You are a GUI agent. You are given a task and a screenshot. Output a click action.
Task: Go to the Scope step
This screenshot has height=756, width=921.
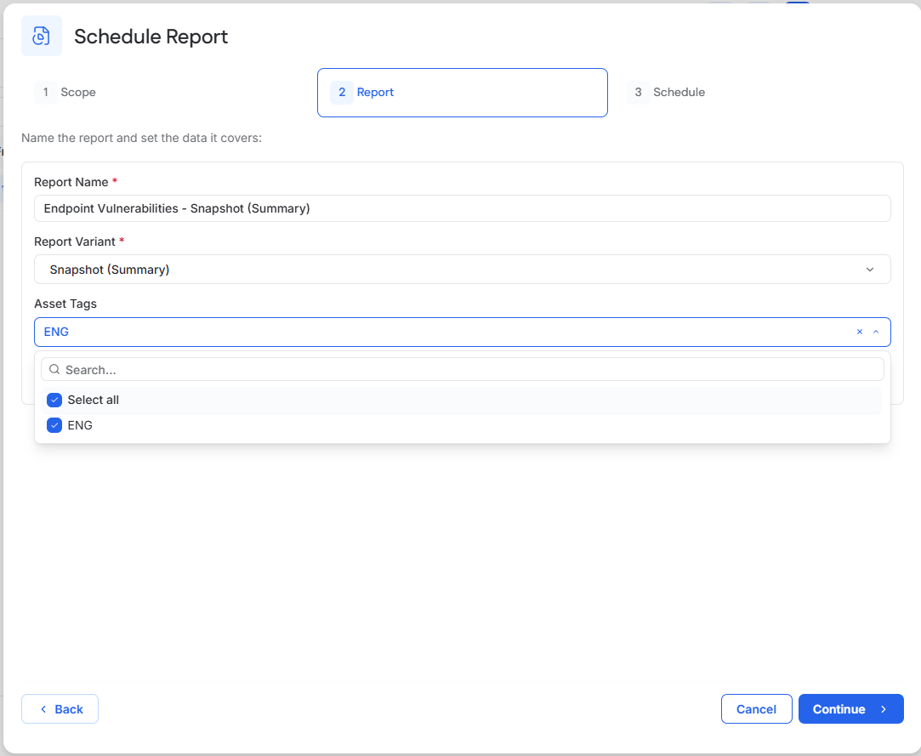tap(65, 92)
